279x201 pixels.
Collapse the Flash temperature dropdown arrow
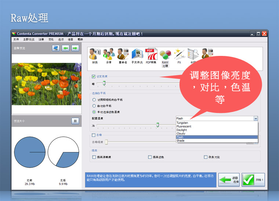click(x=256, y=118)
